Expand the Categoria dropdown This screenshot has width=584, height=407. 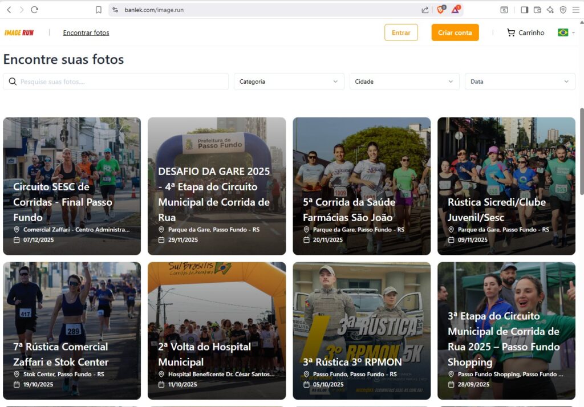tap(289, 82)
